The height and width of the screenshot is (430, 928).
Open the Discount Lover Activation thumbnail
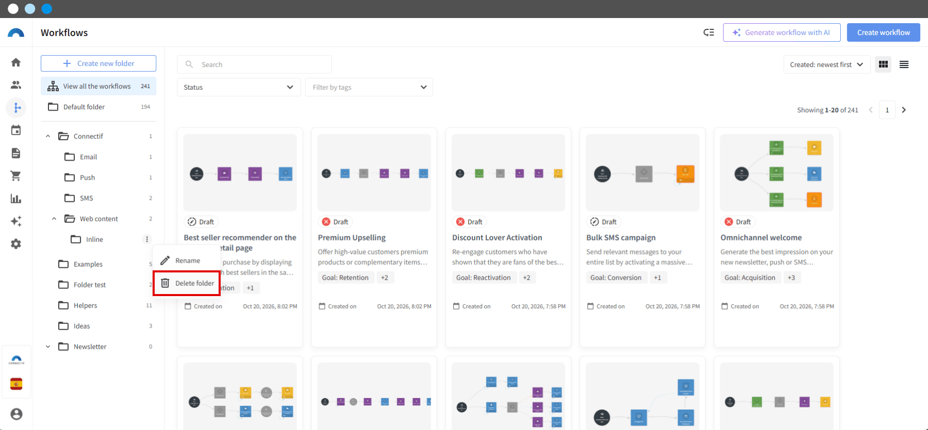click(x=508, y=173)
